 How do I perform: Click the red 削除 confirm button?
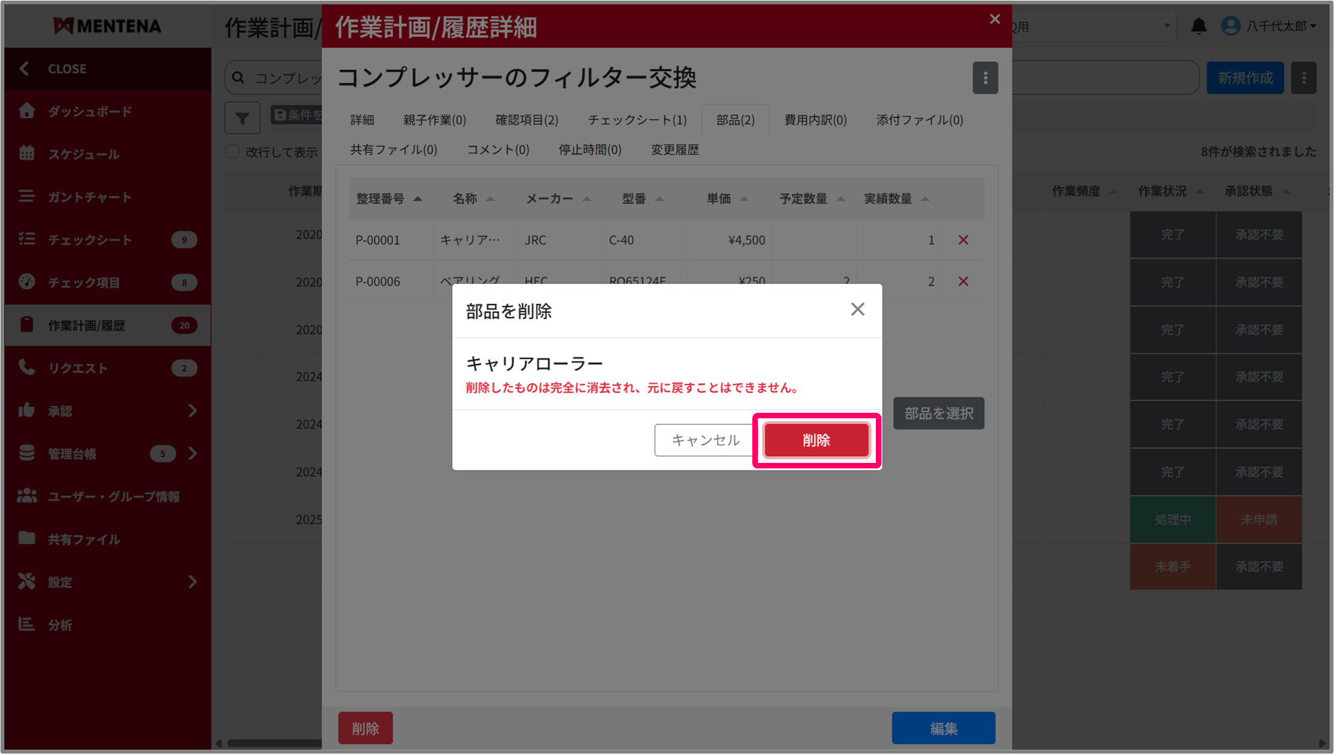pos(816,440)
